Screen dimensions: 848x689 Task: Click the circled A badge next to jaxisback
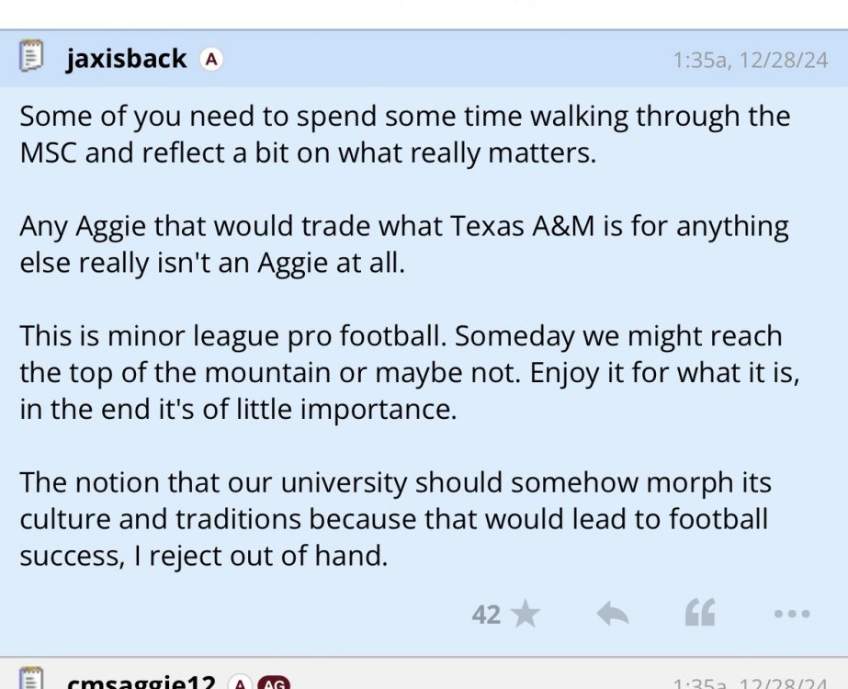coord(211,60)
